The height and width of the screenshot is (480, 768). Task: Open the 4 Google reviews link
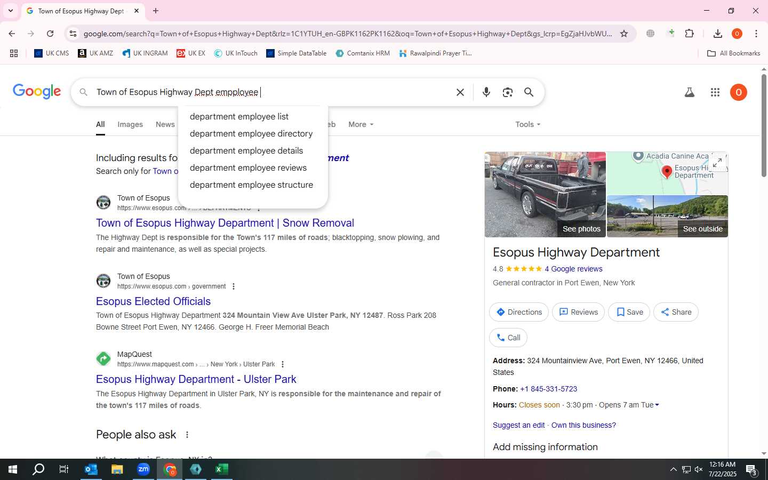pos(573,269)
